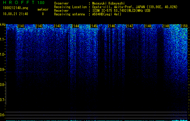Click the meteor count label
190x121 pixels.
(43, 9)
